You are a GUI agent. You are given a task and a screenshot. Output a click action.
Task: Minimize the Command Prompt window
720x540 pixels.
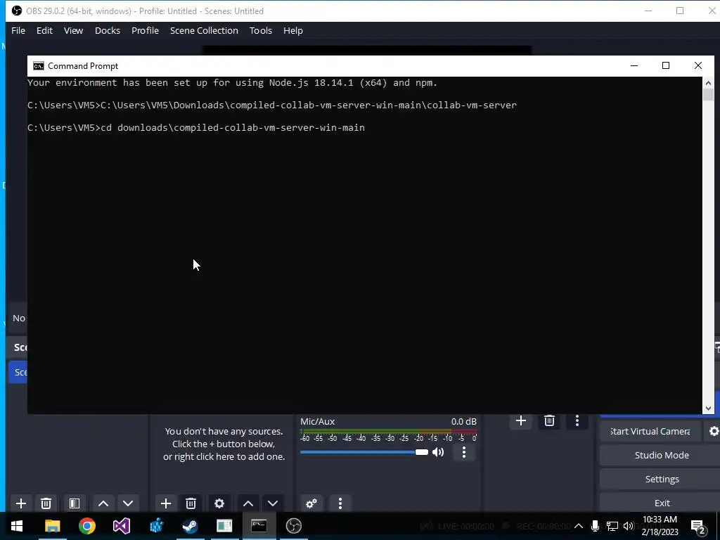click(x=634, y=65)
